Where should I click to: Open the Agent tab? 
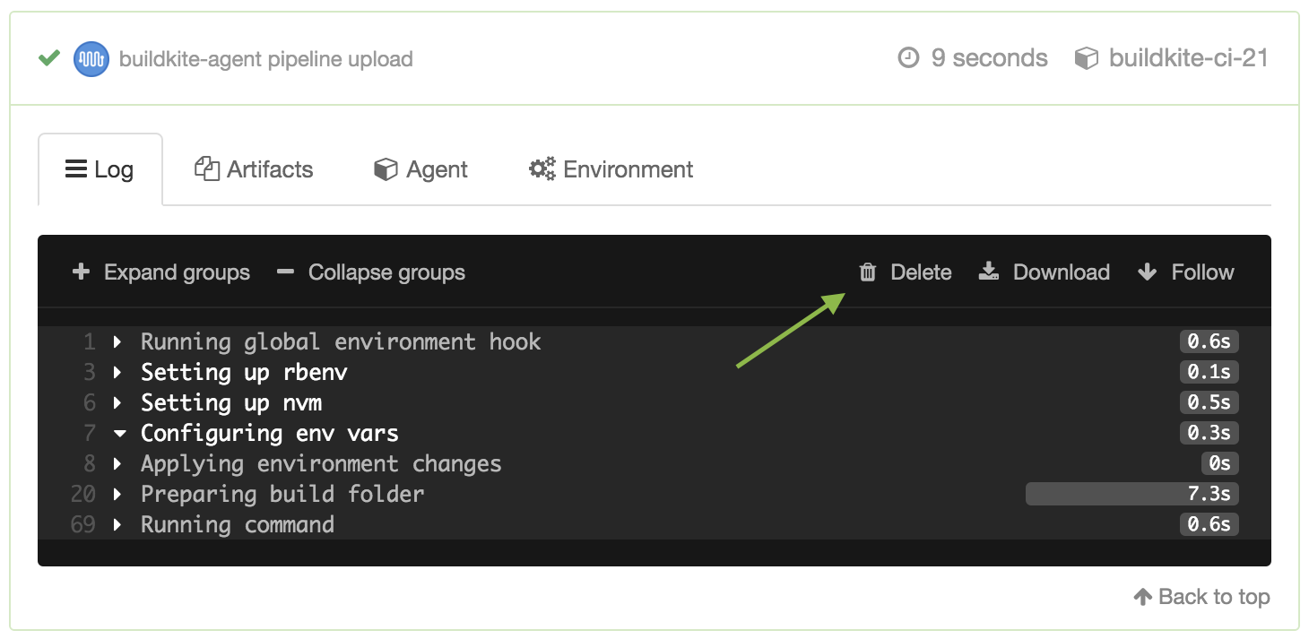420,168
